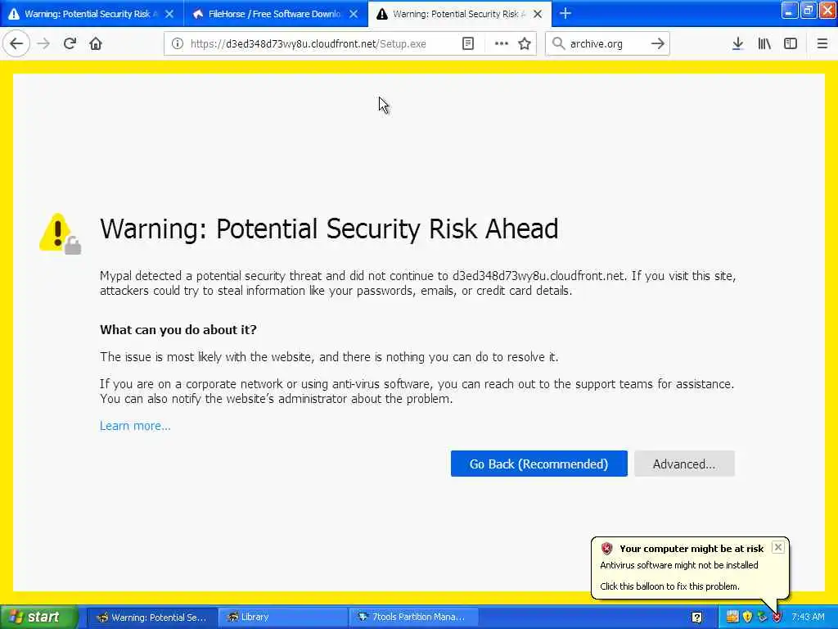Open the downloads panel
838x629 pixels.
click(x=737, y=43)
